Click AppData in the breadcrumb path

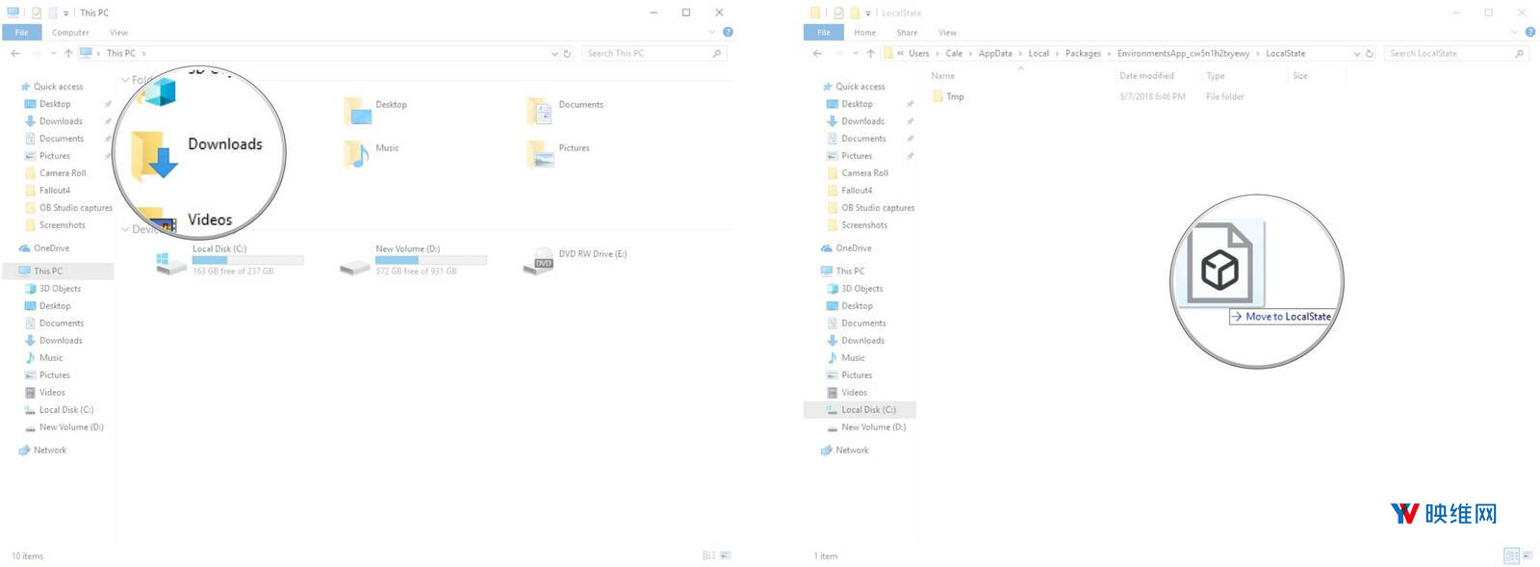994,54
